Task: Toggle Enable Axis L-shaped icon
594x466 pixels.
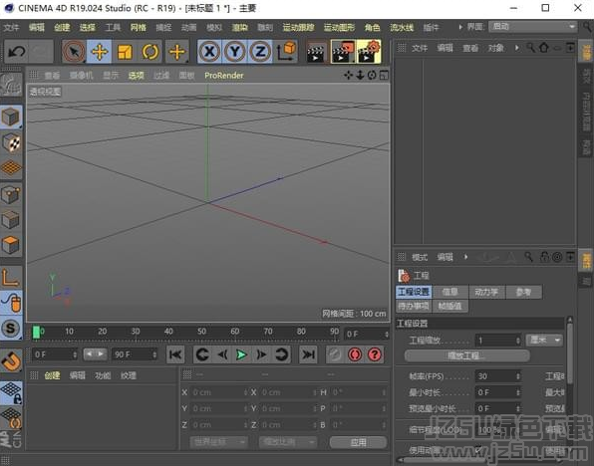Action: tap(11, 277)
